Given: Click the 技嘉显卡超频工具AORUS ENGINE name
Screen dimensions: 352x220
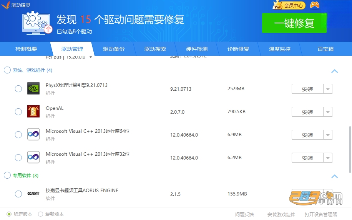Looking at the screenshot, I should click(x=82, y=190).
